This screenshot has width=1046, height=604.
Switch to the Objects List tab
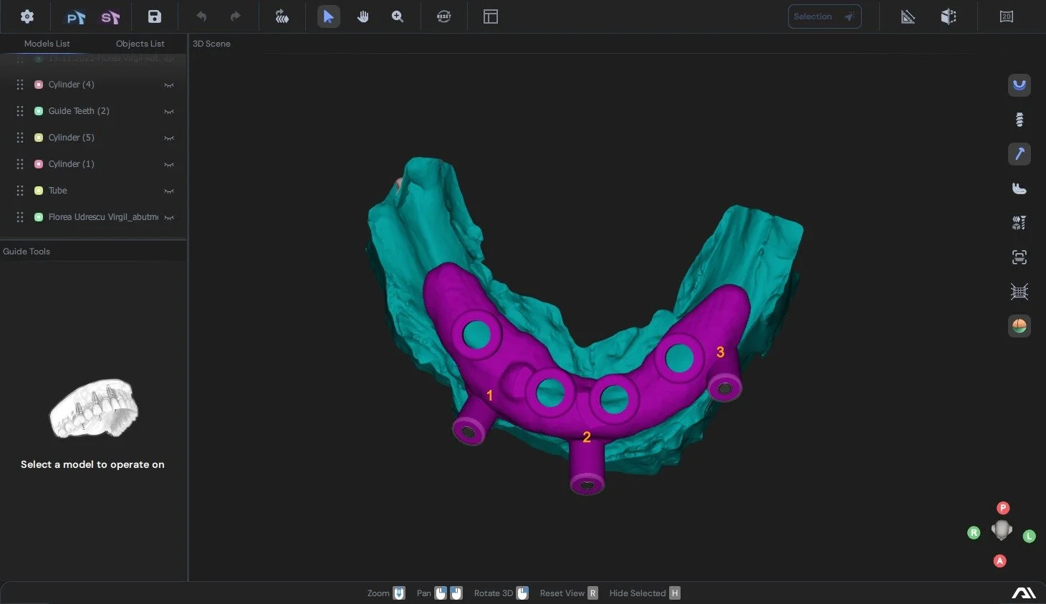point(140,43)
